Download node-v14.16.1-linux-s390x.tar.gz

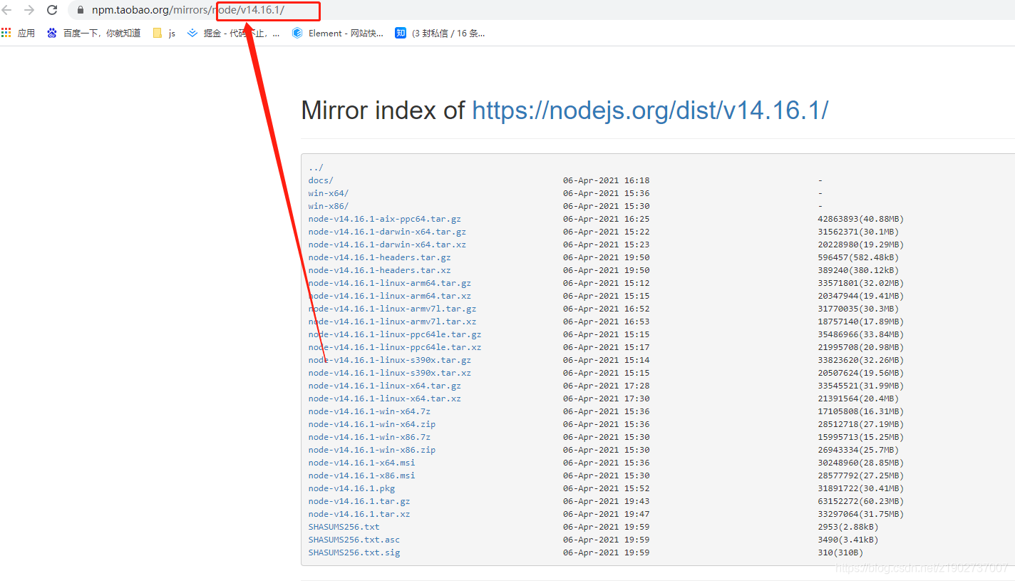[390, 360]
